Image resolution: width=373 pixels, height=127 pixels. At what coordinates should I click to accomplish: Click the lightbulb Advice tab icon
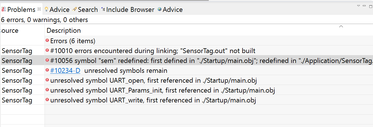46,9
